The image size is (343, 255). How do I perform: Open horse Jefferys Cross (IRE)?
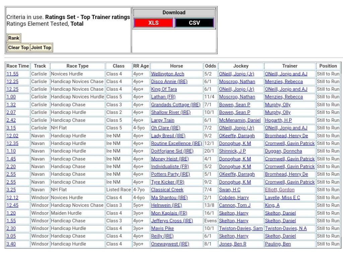(x=172, y=221)
